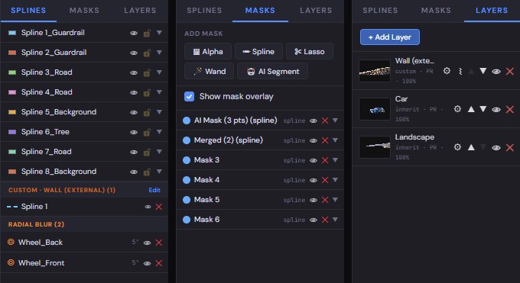
Task: Toggle visibility of Spline 4_Road
Action: [134, 92]
